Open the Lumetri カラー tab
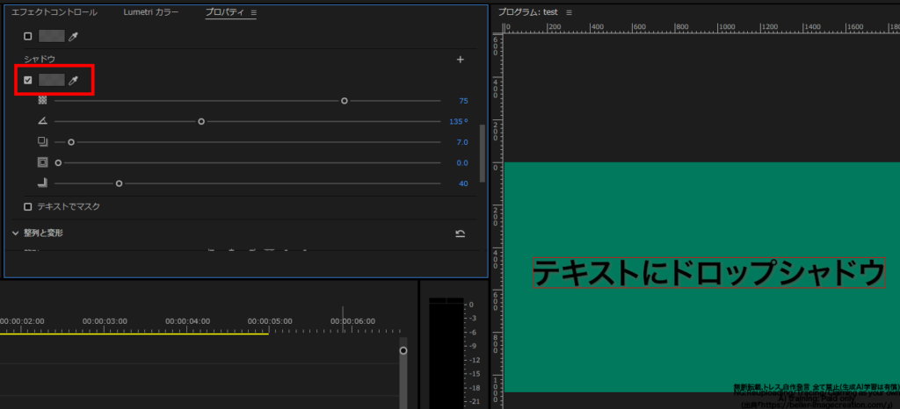The image size is (900, 409). [151, 12]
